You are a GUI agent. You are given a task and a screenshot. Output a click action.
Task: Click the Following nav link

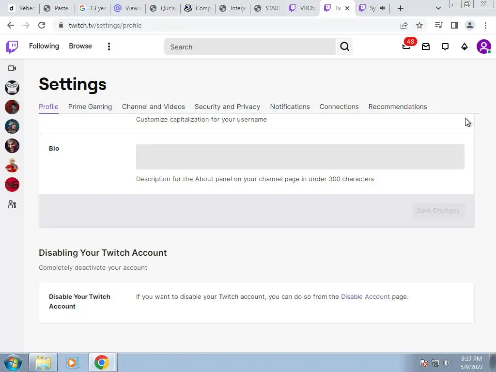44,46
